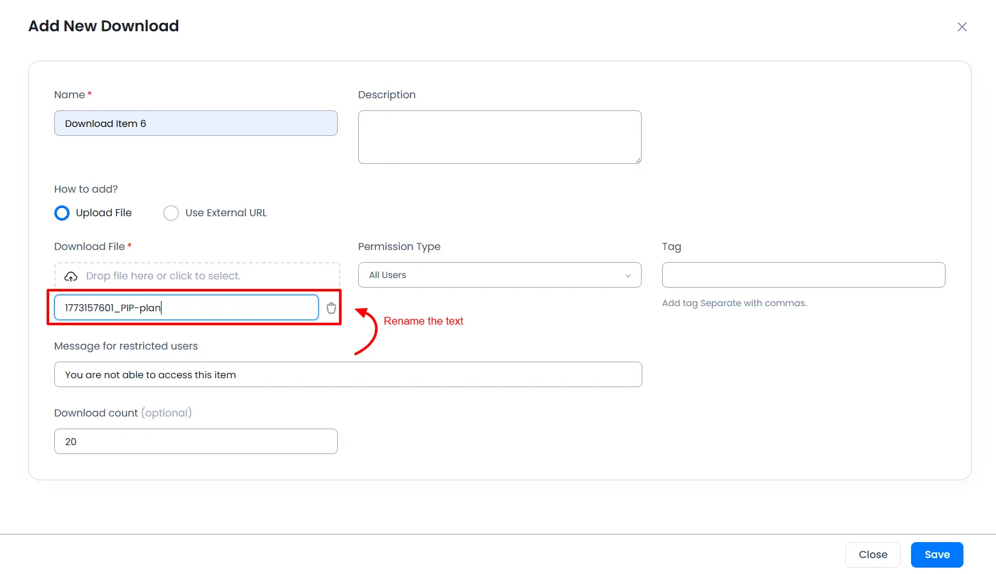Screen dimensions: 996x574
Task: Click the 'Permission Type' field label
Action: coord(399,247)
